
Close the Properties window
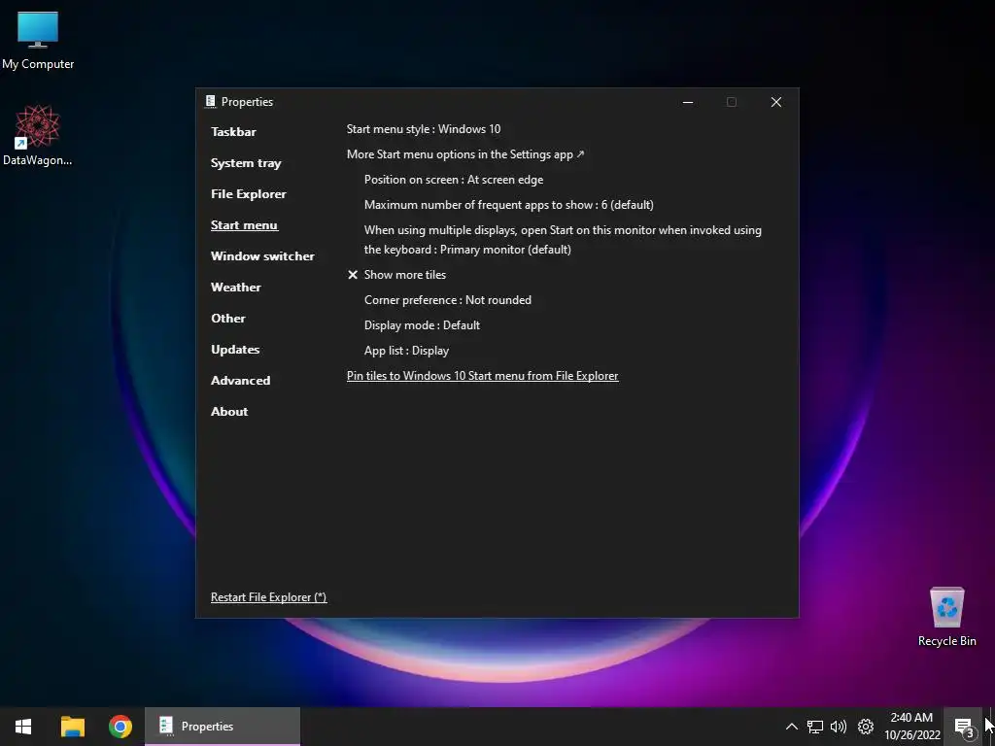pyautogui.click(x=775, y=102)
